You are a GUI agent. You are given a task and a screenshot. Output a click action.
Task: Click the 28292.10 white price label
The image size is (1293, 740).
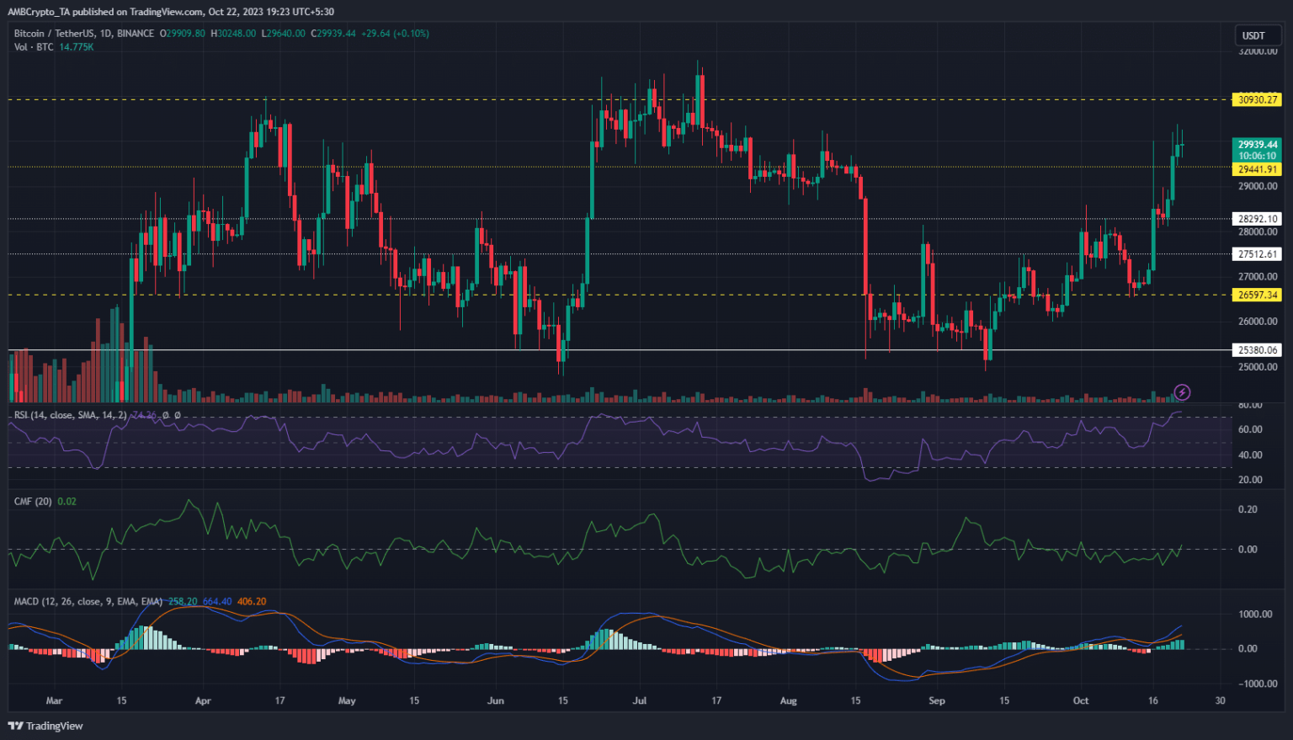[x=1257, y=219]
